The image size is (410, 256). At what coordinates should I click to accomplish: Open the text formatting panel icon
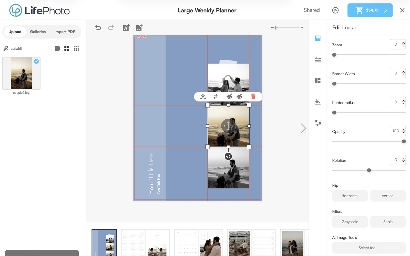pyautogui.click(x=318, y=60)
